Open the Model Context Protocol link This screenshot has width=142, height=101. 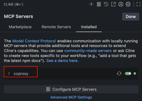[34, 41]
